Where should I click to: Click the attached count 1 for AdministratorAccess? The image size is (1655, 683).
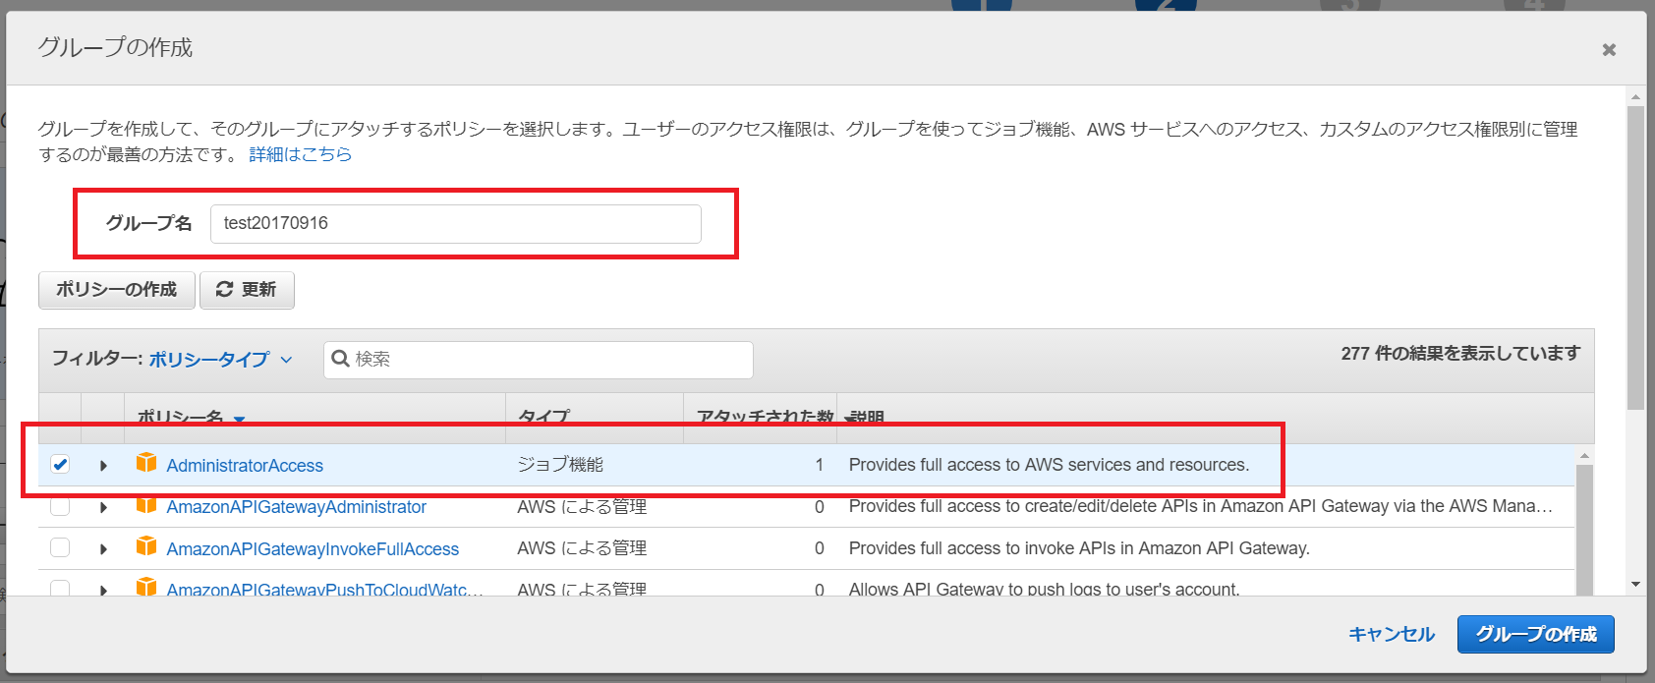(819, 465)
